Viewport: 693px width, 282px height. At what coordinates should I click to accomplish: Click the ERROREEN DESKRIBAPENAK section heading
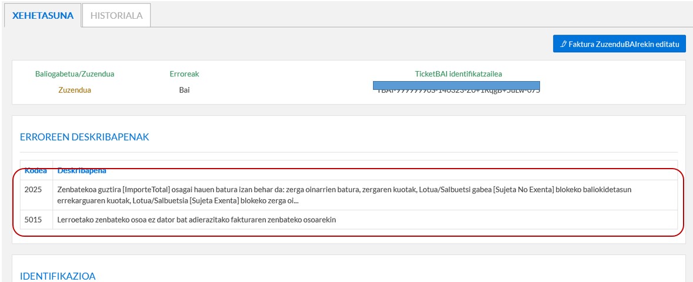point(85,137)
